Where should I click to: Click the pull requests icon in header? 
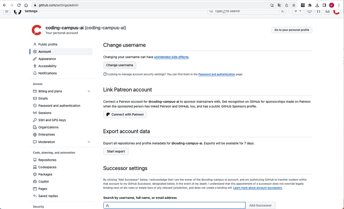pyautogui.click(x=318, y=12)
